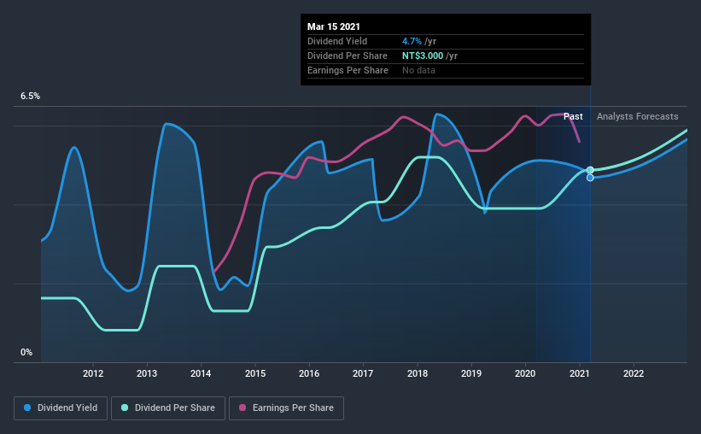
Task: Click the 4.7% dividend yield value
Action: [x=412, y=41]
